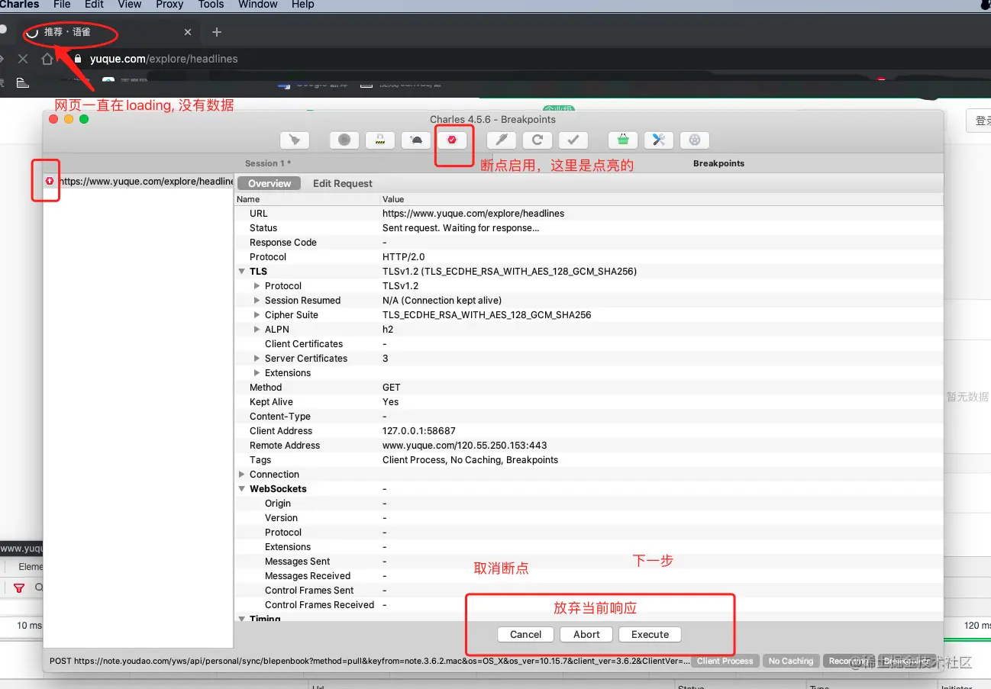Click the browser home icon
Viewport: 991px width, 689px height.
click(47, 59)
